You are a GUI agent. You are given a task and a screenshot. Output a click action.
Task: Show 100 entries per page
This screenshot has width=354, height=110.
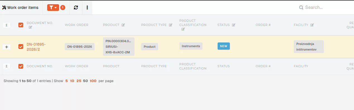[x=93, y=81]
